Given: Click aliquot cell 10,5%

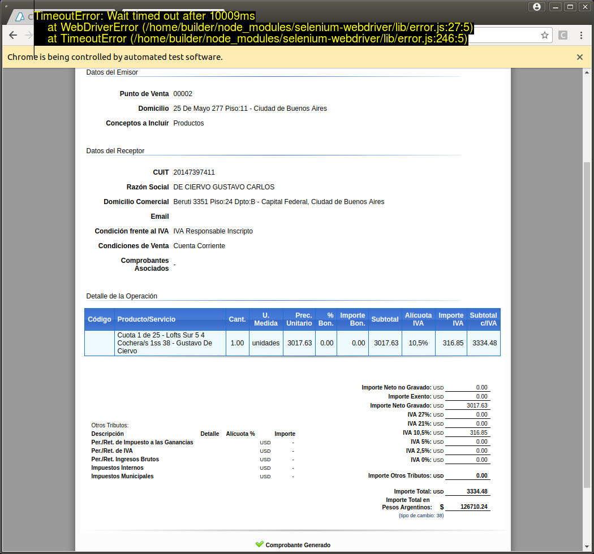Looking at the screenshot, I should [x=418, y=343].
